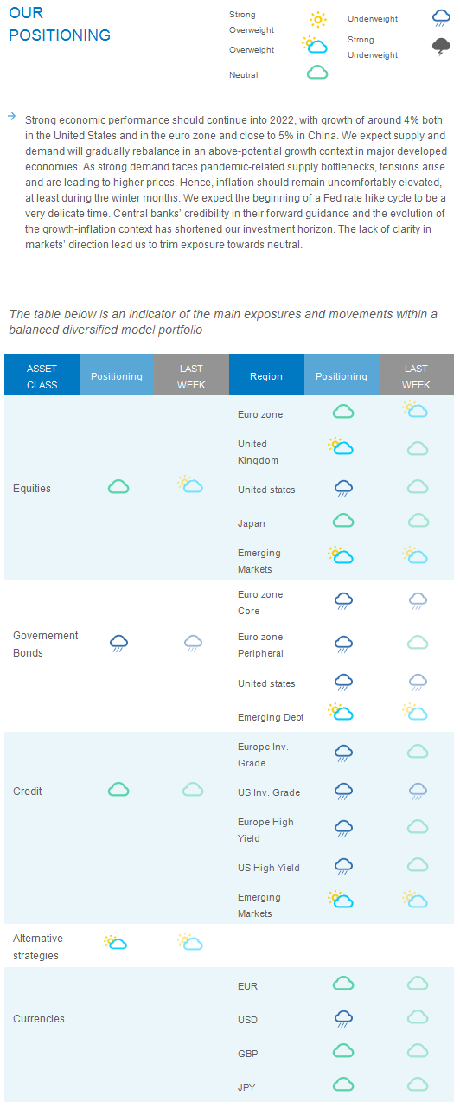Click the Neutral cloud icon in legend
The image size is (460, 1109).
tap(317, 73)
